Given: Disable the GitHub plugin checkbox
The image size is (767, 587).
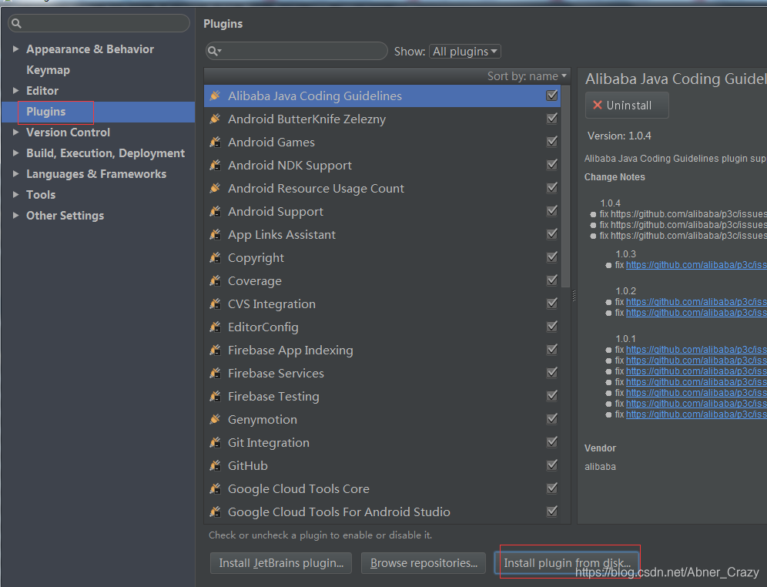Looking at the screenshot, I should [x=552, y=465].
